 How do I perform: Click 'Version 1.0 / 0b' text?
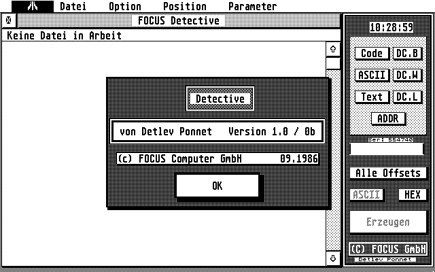coord(272,131)
